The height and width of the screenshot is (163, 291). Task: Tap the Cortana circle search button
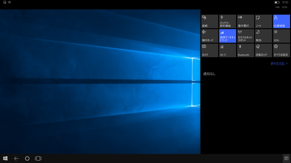pos(27,158)
